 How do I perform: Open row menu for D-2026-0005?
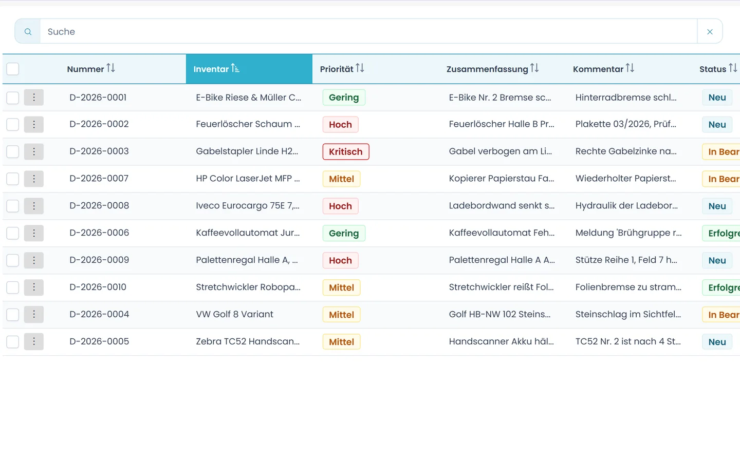(34, 342)
